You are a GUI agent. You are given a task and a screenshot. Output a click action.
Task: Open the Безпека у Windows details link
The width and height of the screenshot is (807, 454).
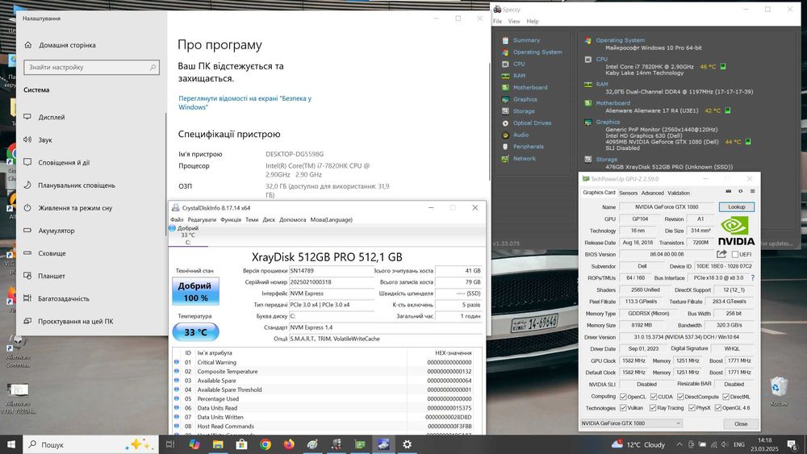click(x=245, y=103)
